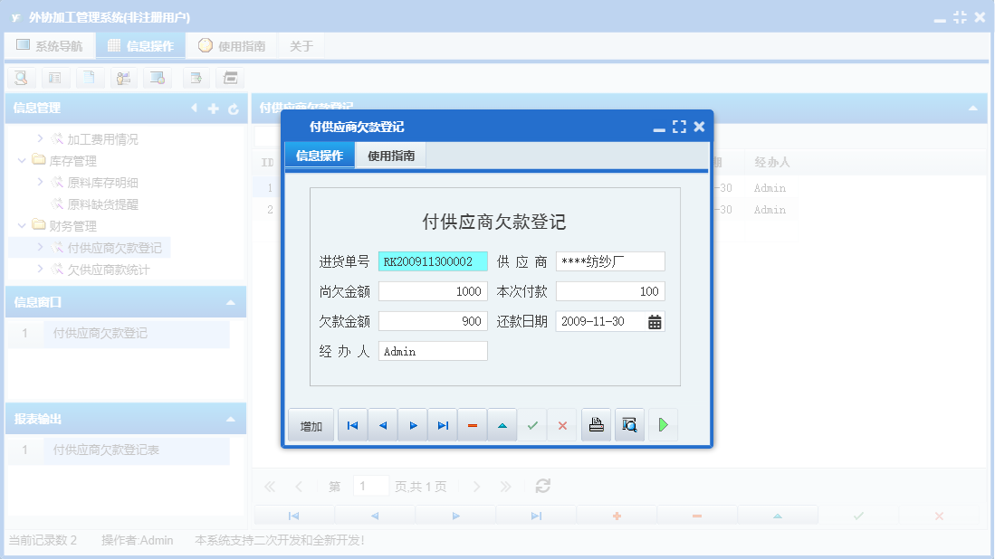Open print preview in the dialog toolbar
The height and width of the screenshot is (559, 995).
pyautogui.click(x=629, y=424)
